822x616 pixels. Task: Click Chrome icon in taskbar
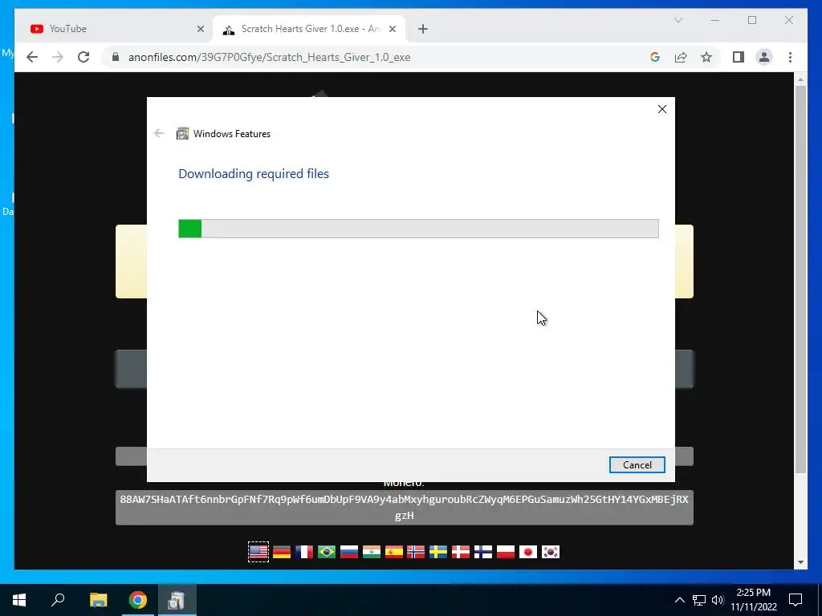[138, 600]
